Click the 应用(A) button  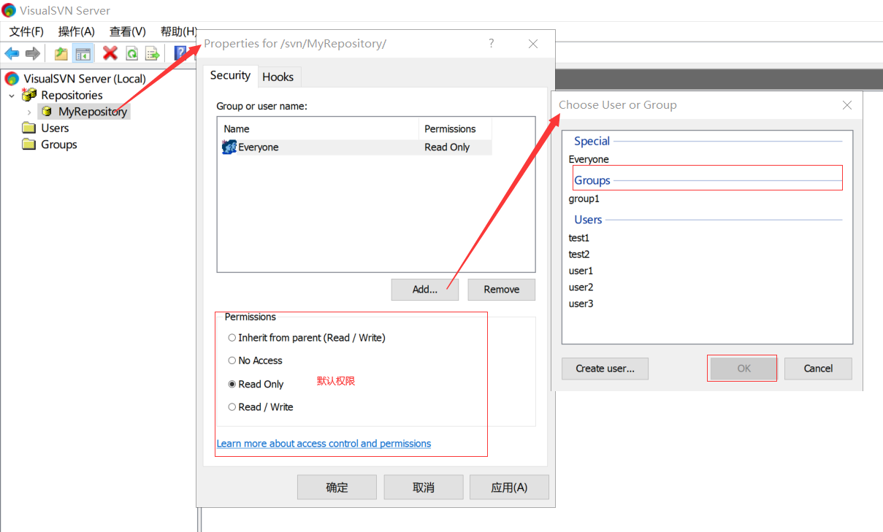(509, 487)
